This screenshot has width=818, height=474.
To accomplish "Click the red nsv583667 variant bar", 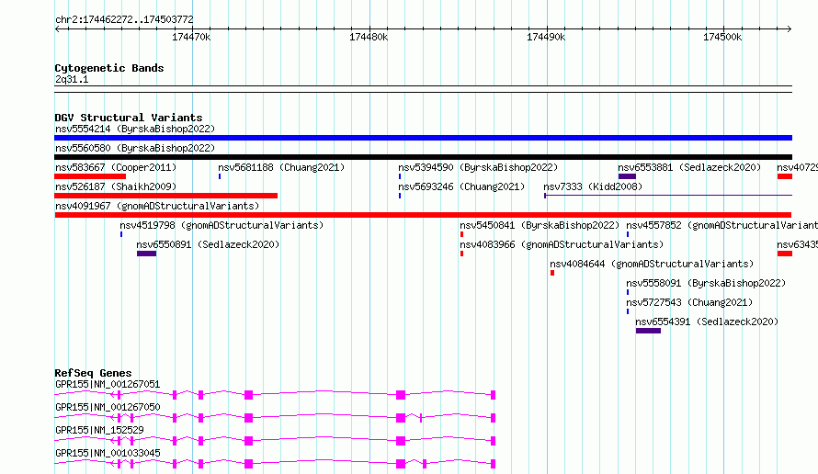I will 90,176.
